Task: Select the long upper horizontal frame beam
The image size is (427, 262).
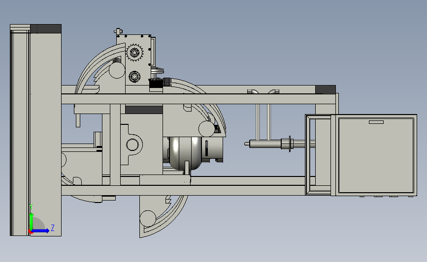Action: pyautogui.click(x=198, y=99)
